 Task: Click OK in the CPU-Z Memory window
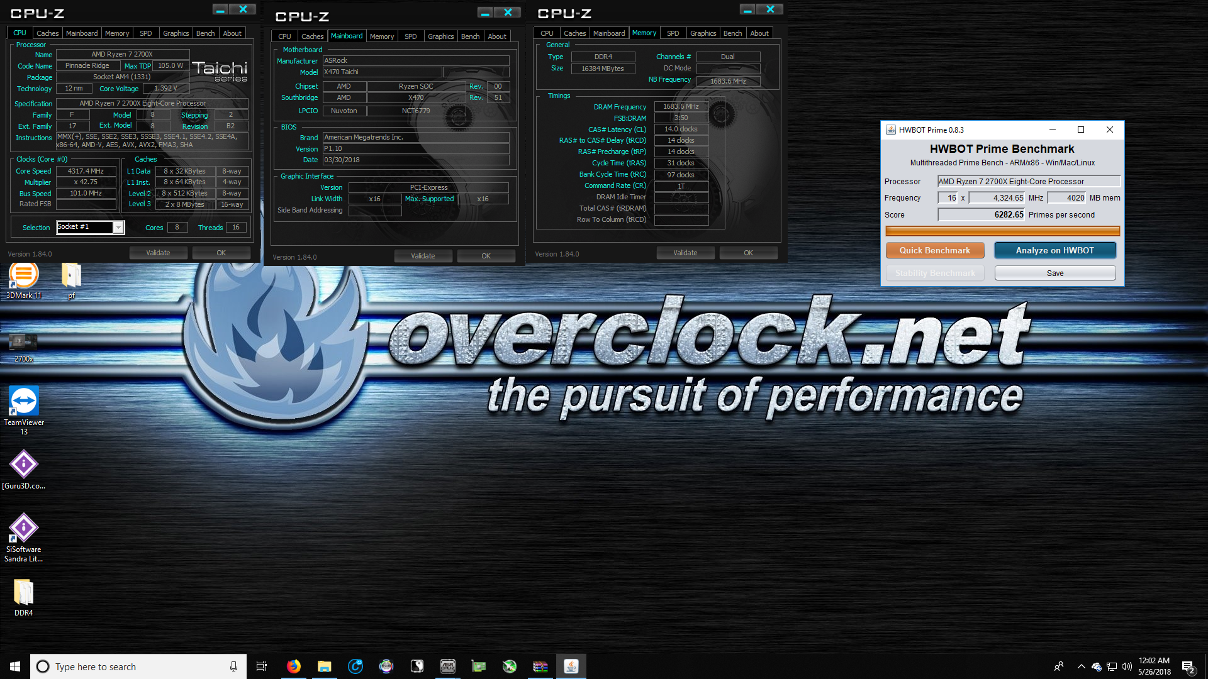[x=748, y=253]
